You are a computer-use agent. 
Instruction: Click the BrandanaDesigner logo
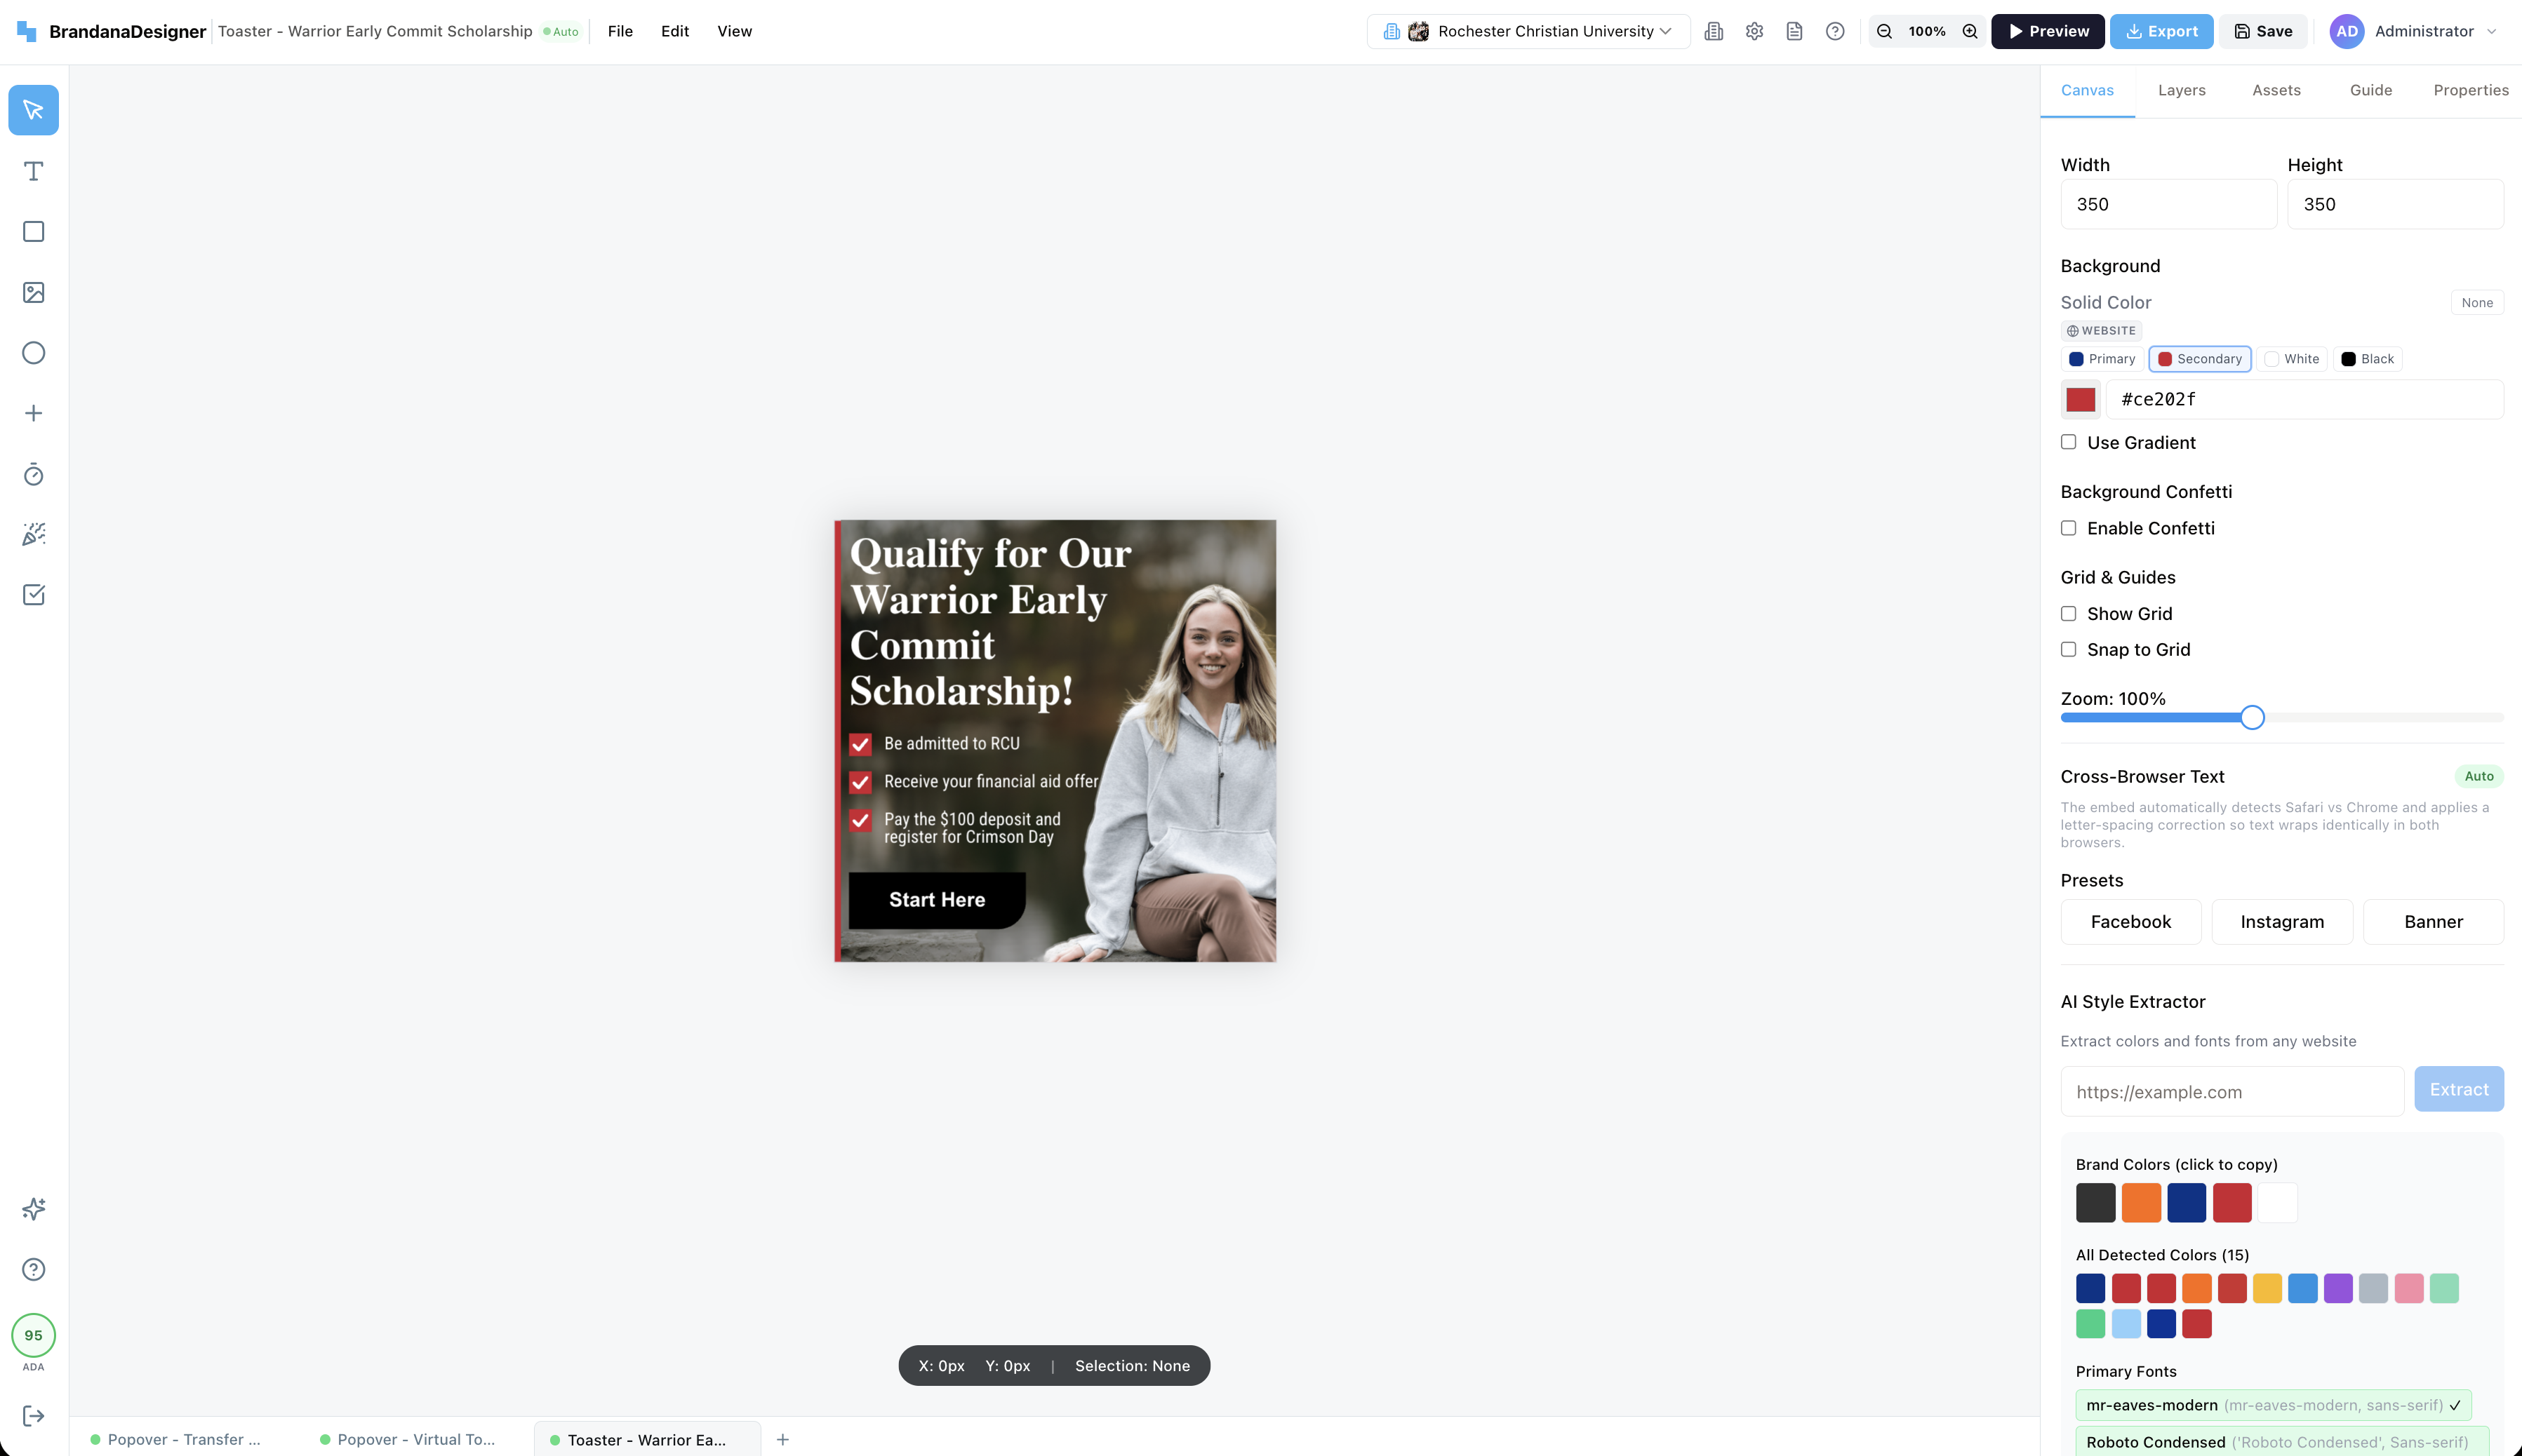click(x=111, y=31)
